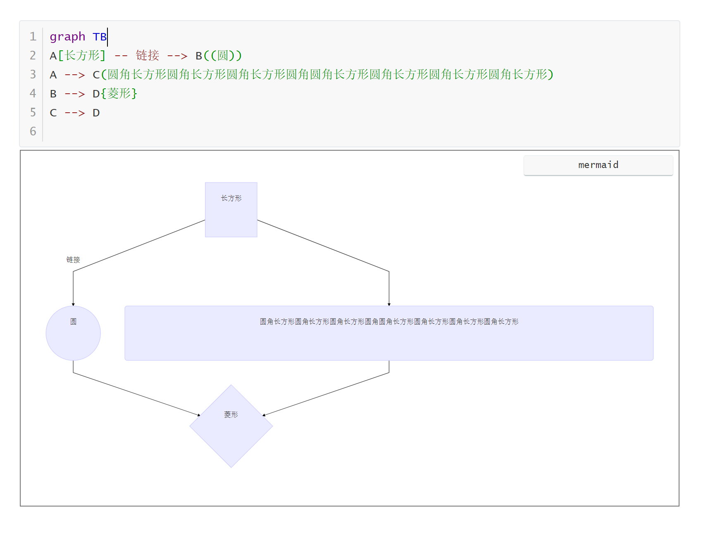Select the 圆 circle node in the diagram

pos(73,333)
